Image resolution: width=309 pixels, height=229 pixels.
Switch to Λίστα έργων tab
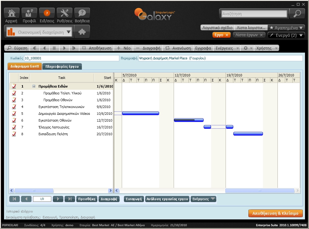246,35
